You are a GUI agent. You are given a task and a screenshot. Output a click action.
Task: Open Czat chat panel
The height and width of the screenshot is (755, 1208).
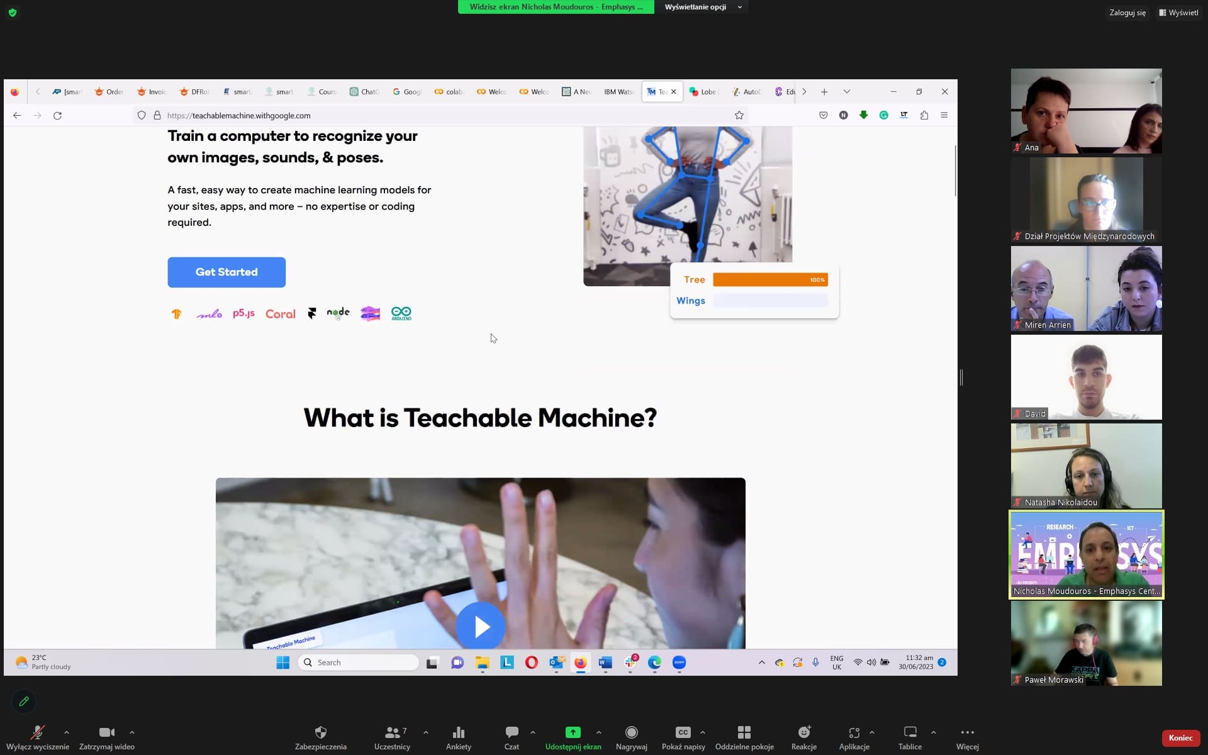click(x=512, y=737)
